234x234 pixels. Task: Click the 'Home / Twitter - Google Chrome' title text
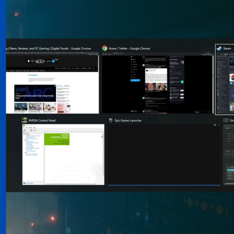tap(129, 49)
